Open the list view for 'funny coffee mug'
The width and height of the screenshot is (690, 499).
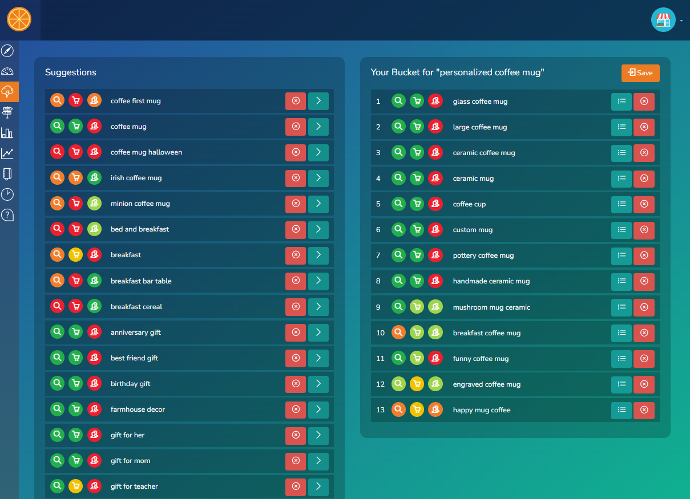point(622,359)
